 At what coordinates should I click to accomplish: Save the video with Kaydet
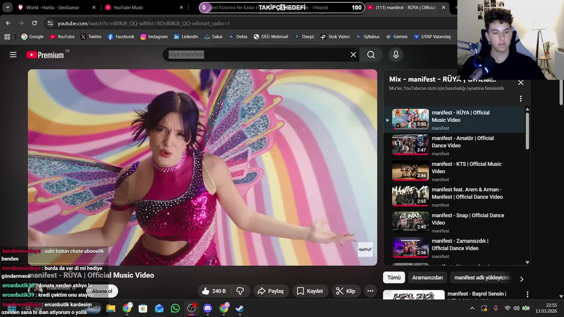point(309,291)
